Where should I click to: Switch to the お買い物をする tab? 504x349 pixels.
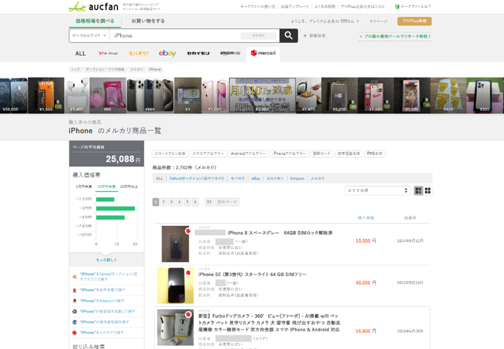tap(149, 21)
